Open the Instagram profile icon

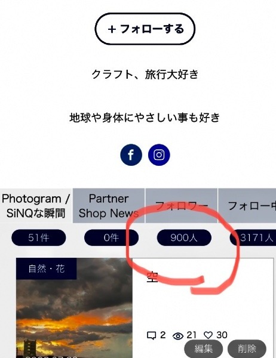pos(159,155)
